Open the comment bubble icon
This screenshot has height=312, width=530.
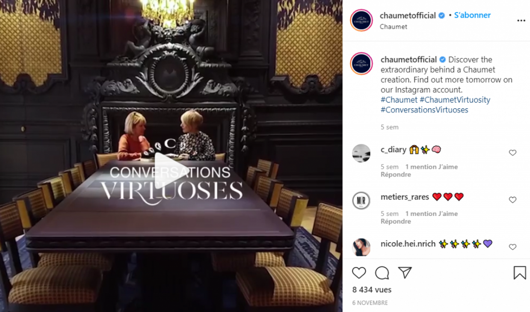point(382,273)
